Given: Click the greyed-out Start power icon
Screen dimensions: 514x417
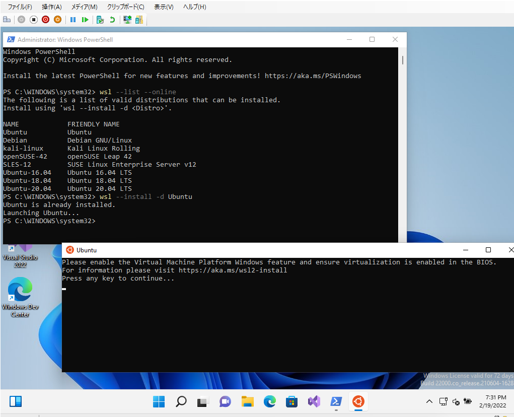Looking at the screenshot, I should pos(21,20).
